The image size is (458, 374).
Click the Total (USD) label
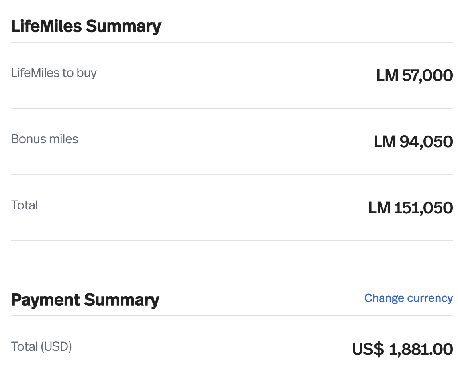point(41,346)
